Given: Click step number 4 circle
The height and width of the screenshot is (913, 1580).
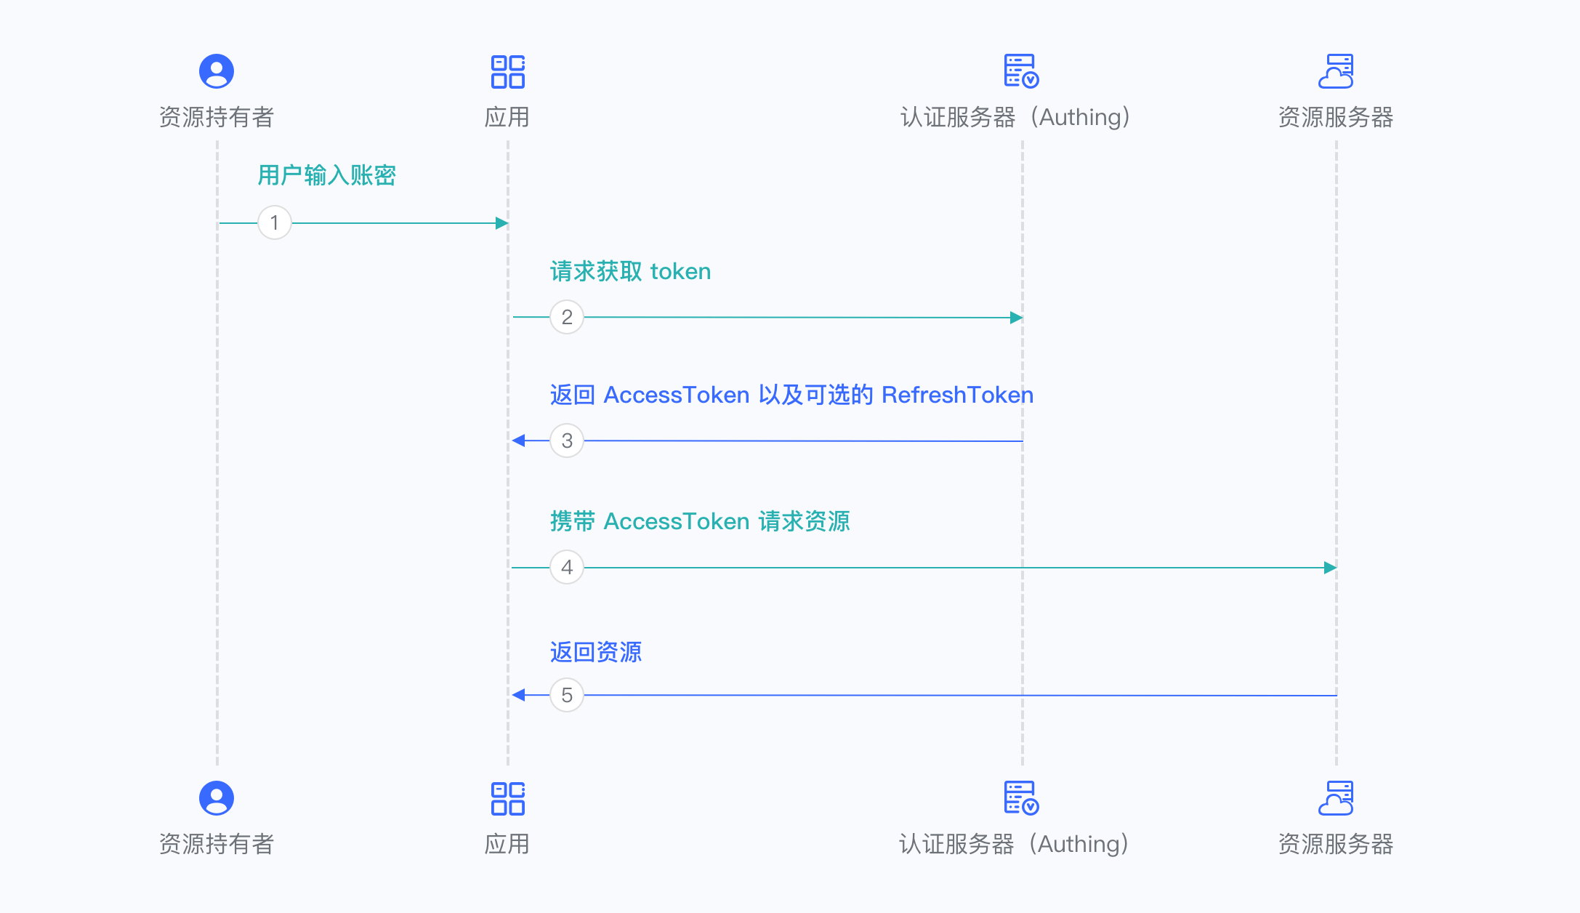Looking at the screenshot, I should (x=567, y=567).
